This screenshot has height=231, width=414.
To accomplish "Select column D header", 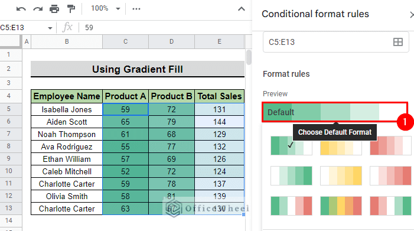I will tap(172, 41).
